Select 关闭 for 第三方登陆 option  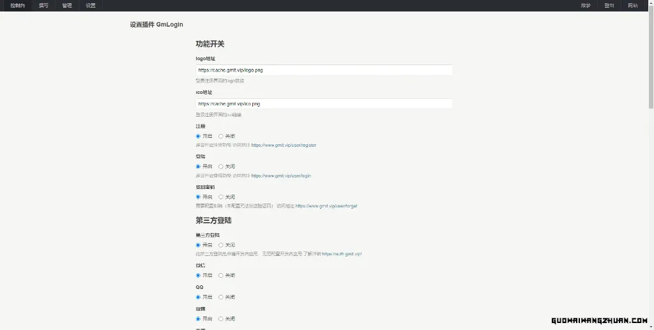pos(221,245)
